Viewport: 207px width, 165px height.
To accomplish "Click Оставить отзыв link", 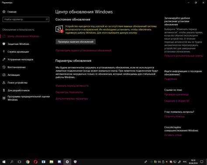I will [173, 135].
